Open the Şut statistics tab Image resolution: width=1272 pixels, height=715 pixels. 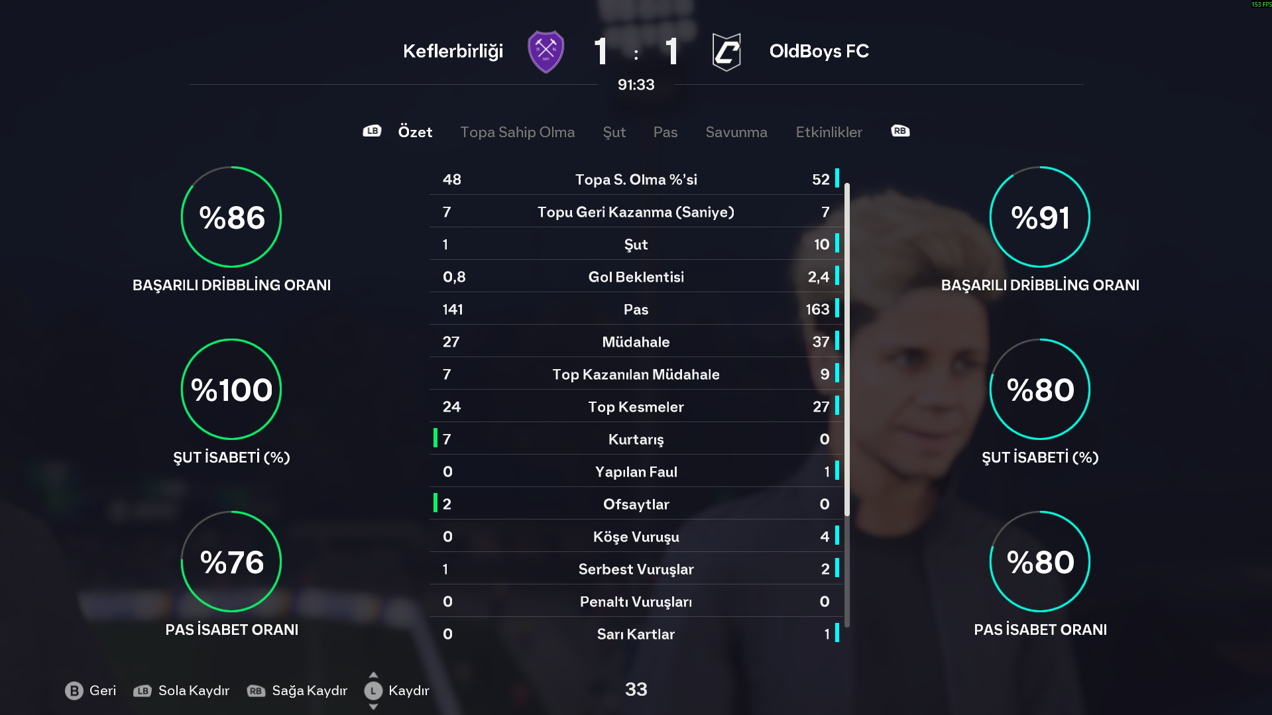[x=614, y=132]
